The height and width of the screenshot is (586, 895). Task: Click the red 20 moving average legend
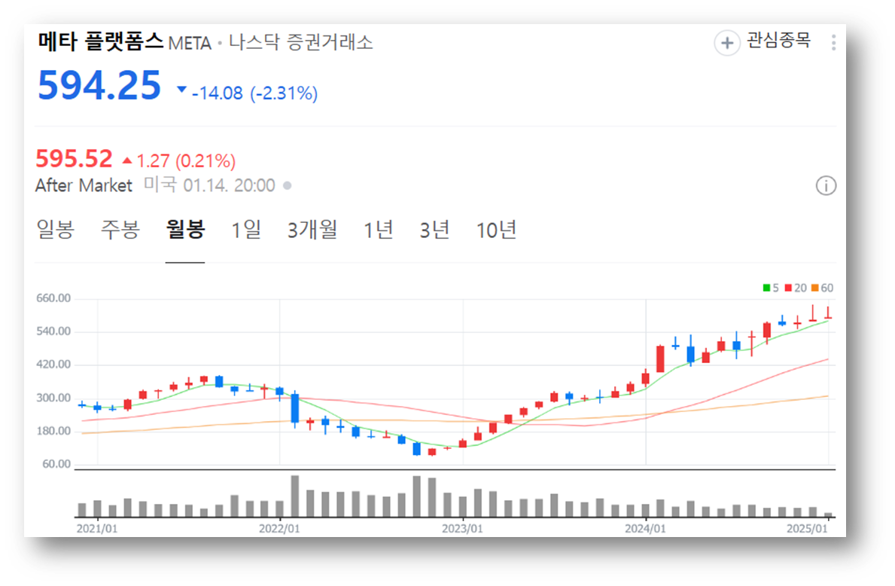point(796,288)
